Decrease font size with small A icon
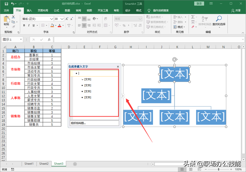The image size is (246, 172). 72,19
